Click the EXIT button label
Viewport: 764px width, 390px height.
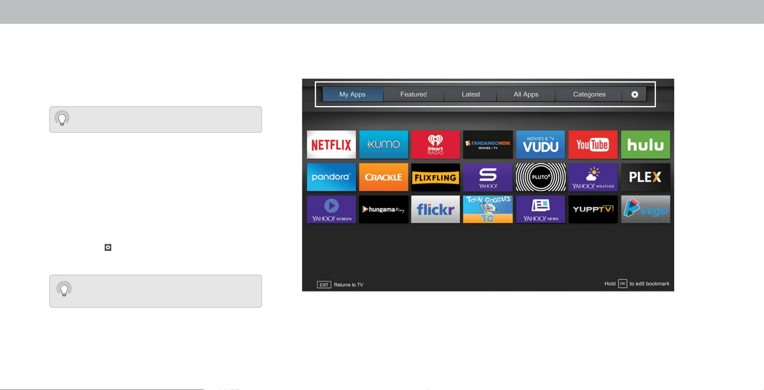click(x=324, y=285)
